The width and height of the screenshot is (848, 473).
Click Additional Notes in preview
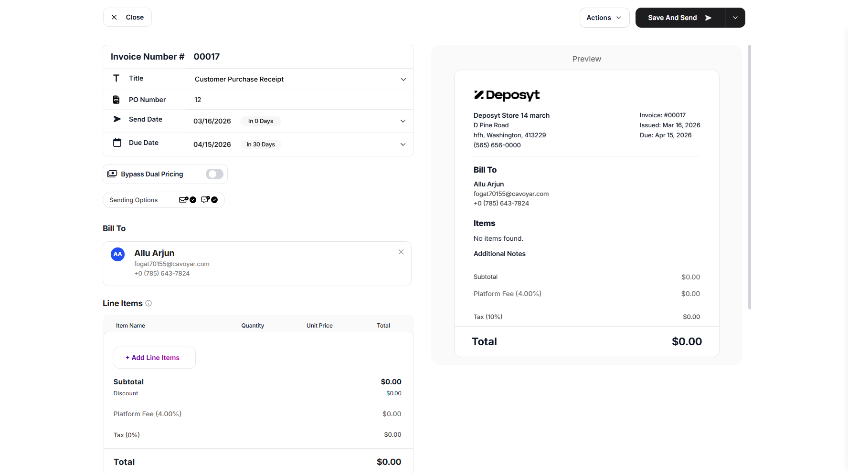[x=499, y=254]
